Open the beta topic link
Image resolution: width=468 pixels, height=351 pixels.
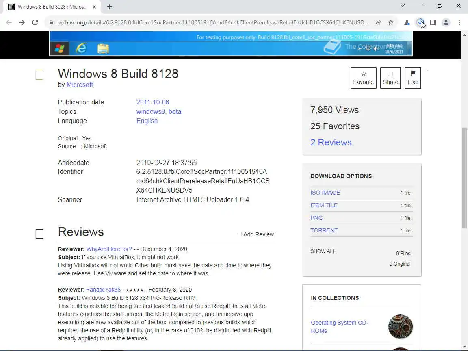[175, 111]
